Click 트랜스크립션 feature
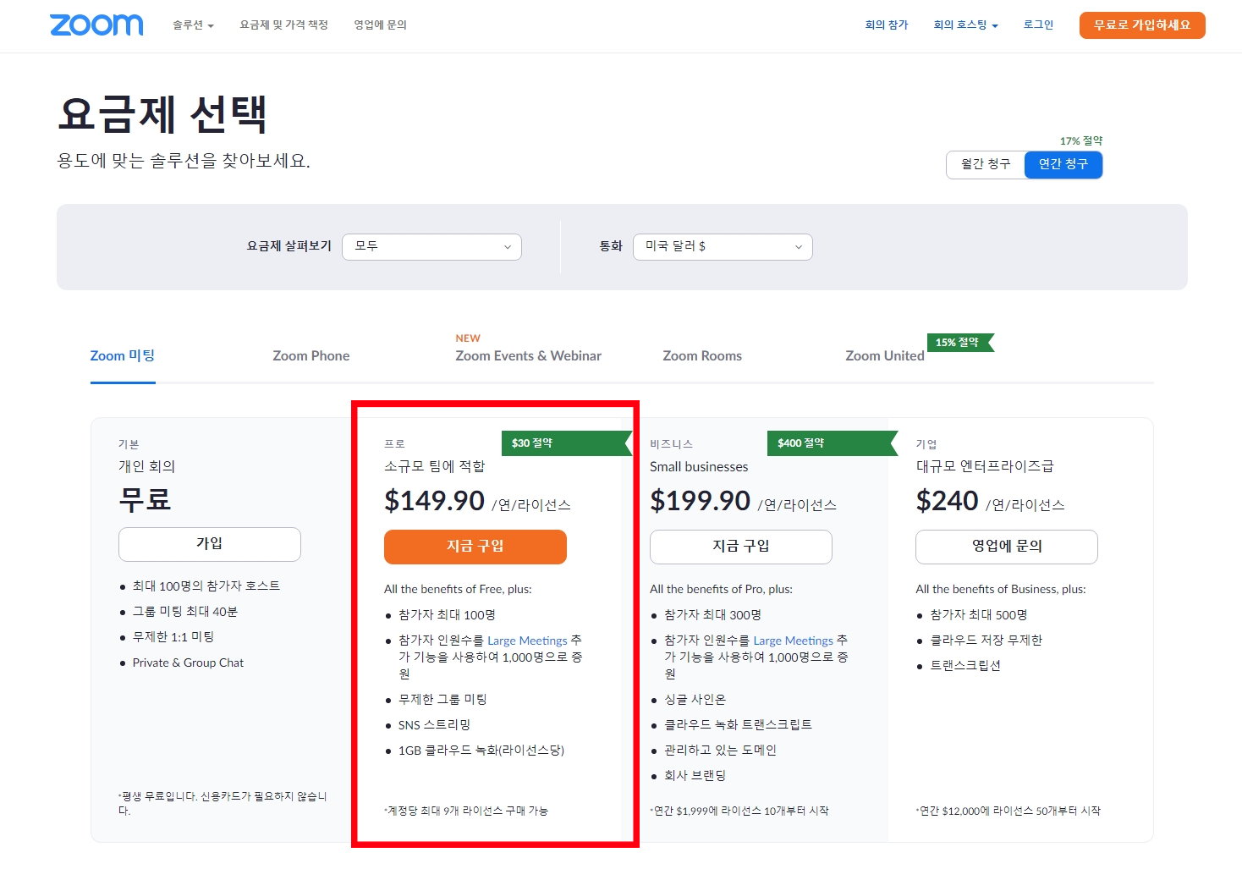This screenshot has width=1242, height=880. [965, 666]
